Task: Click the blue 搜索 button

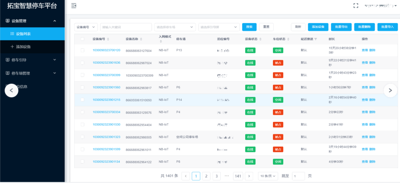Action: (249, 27)
